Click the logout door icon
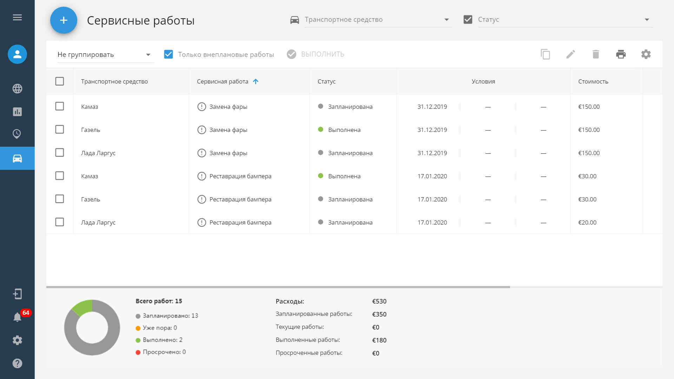The image size is (674, 379). (x=17, y=294)
